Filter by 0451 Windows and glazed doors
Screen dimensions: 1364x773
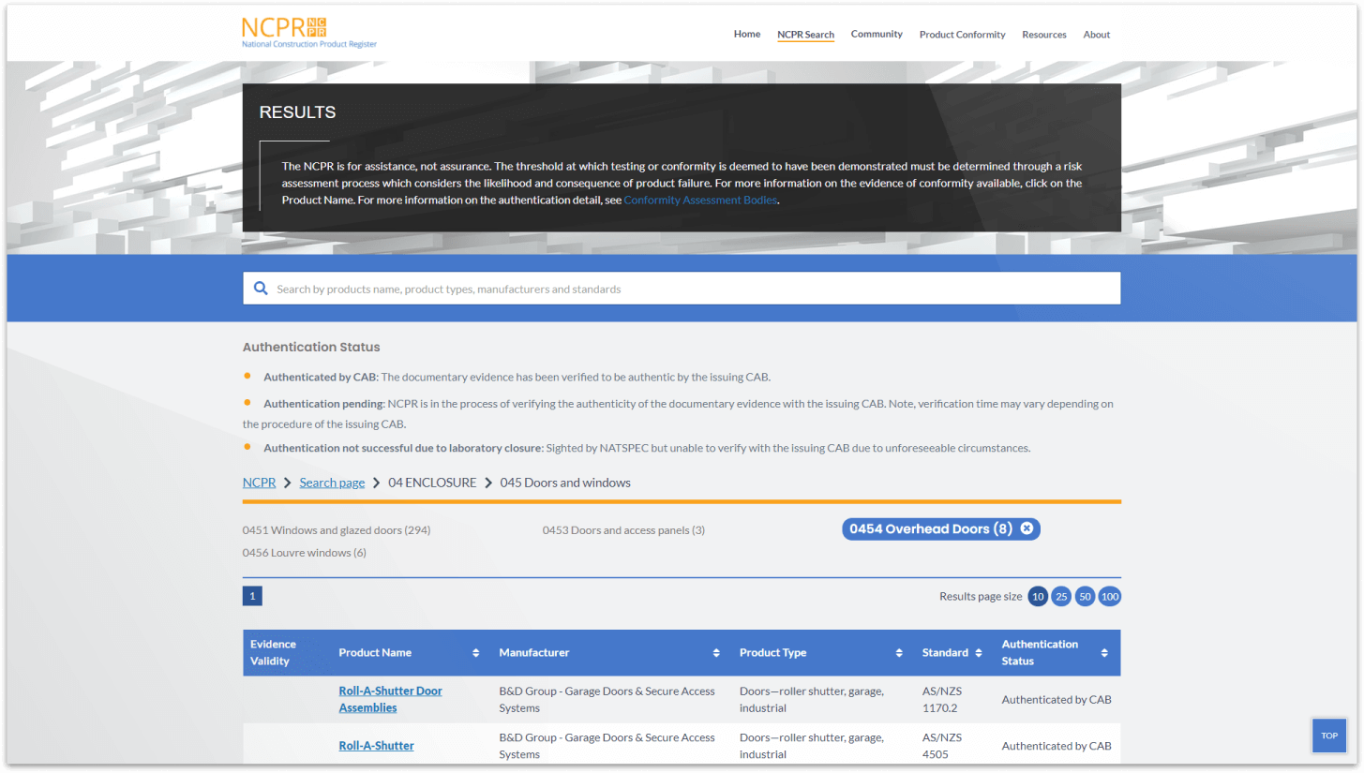tap(336, 530)
